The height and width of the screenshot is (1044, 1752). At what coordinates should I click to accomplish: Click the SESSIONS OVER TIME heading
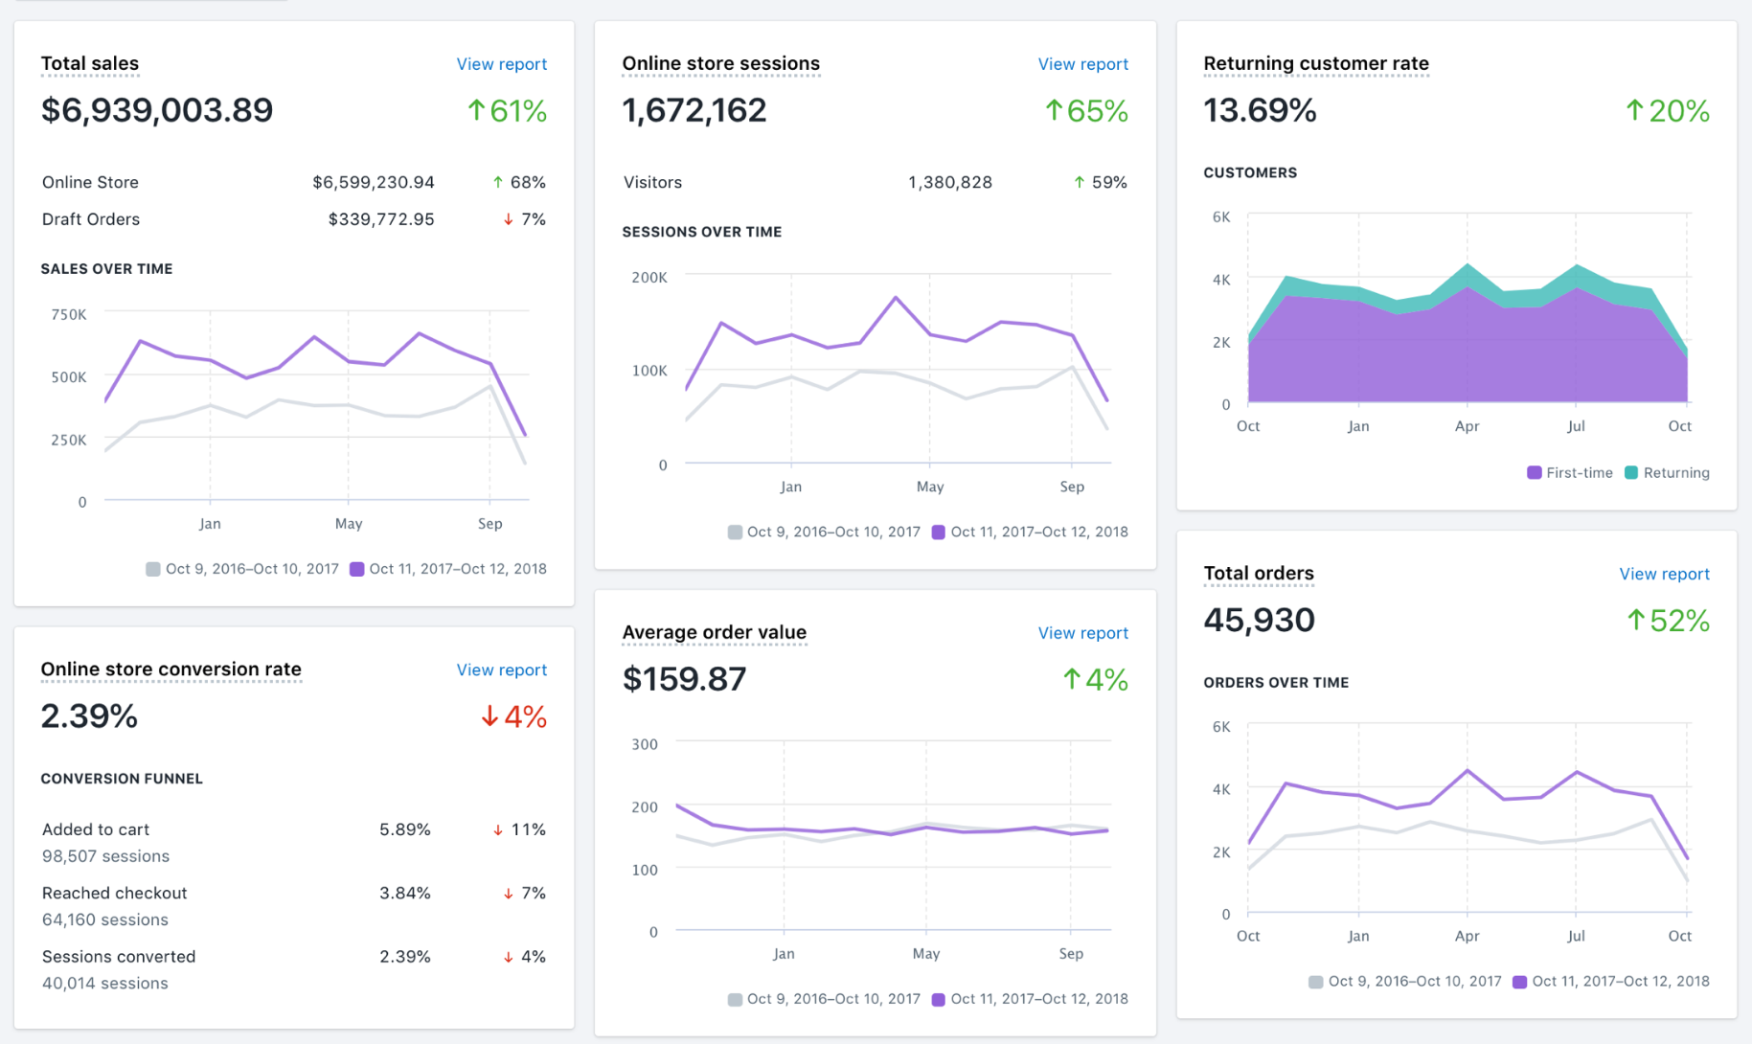point(702,232)
